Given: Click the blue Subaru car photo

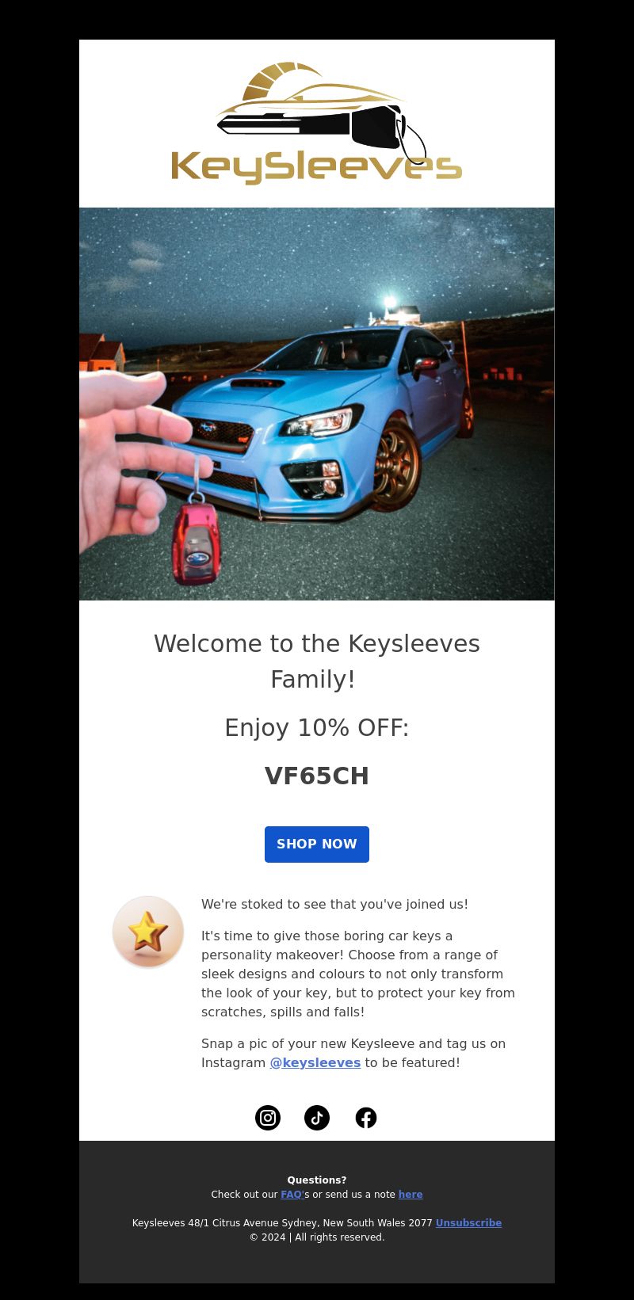Looking at the screenshot, I should [x=317, y=404].
